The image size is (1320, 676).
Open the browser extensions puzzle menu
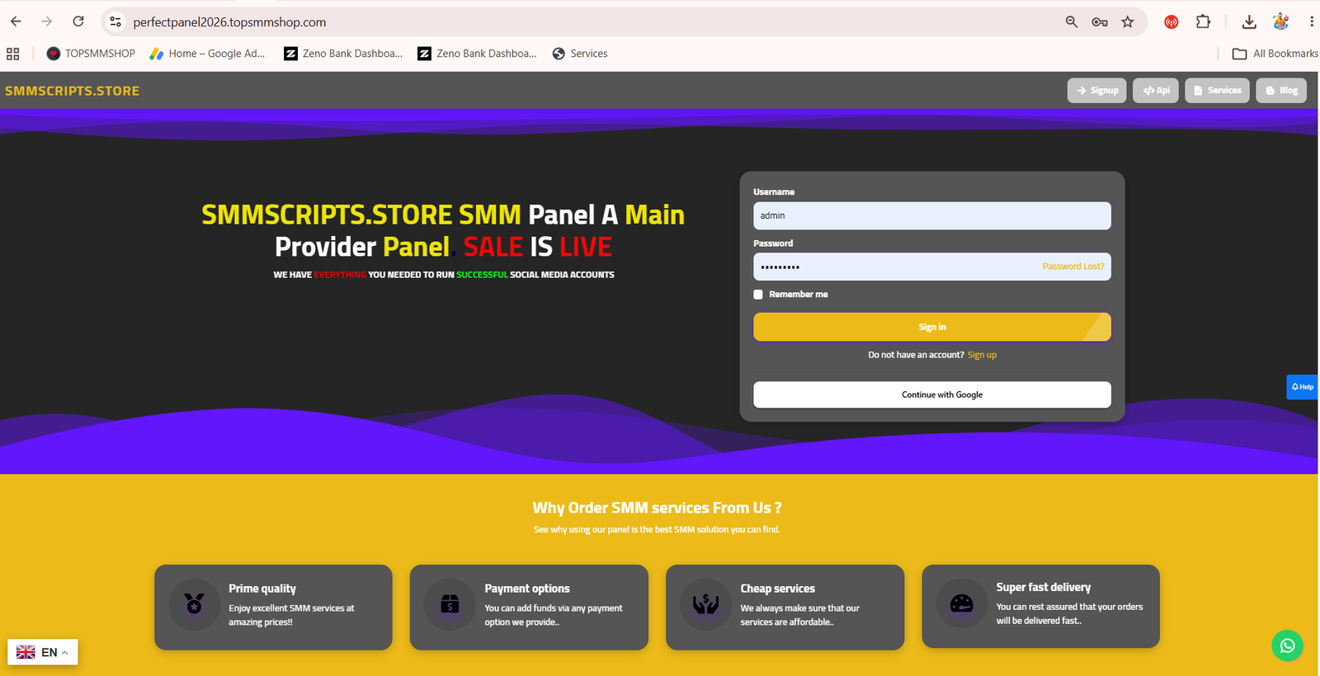tap(1203, 22)
